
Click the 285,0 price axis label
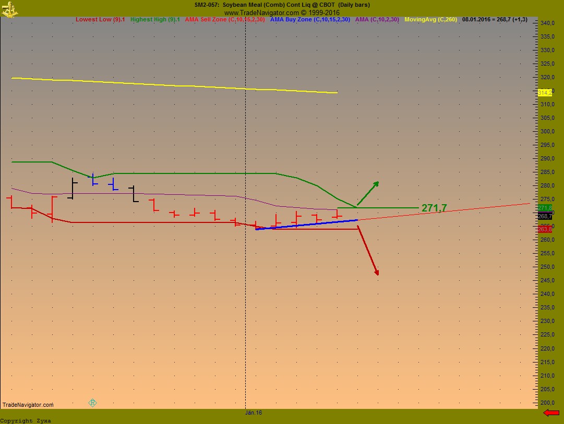point(547,172)
